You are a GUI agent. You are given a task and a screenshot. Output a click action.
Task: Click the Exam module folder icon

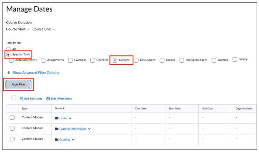[x=57, y=118]
